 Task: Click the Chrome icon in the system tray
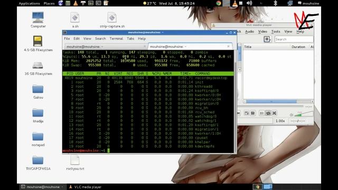point(219,3)
